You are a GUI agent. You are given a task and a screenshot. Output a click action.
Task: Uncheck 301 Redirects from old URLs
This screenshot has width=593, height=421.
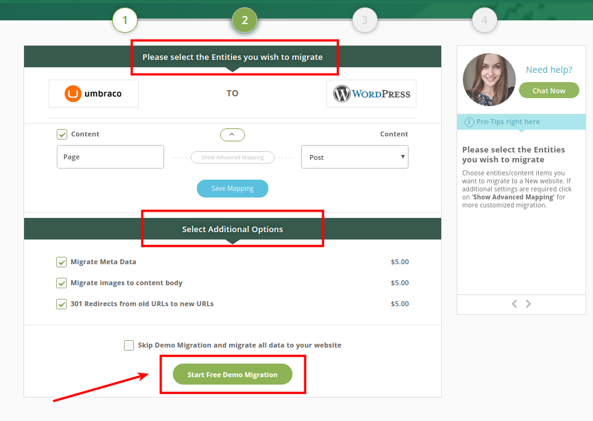(61, 304)
